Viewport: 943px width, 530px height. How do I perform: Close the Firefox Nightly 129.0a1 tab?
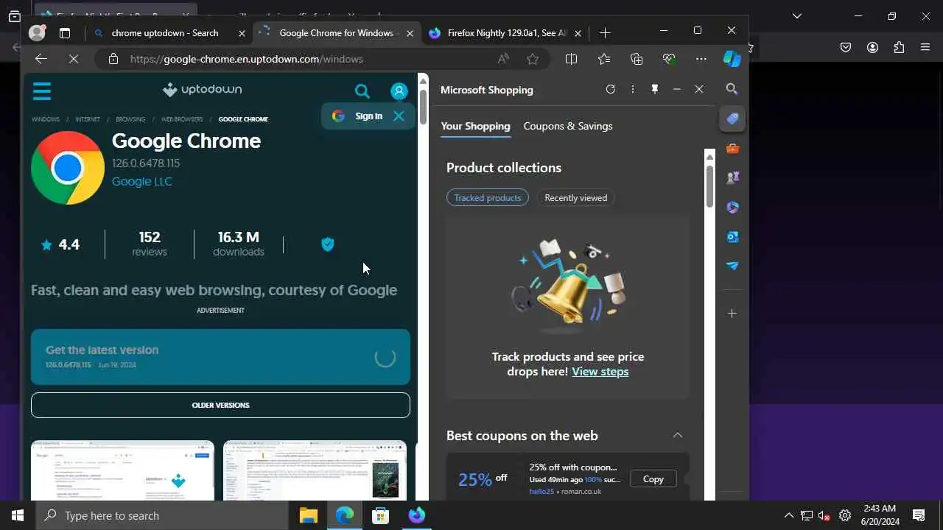[x=578, y=33]
